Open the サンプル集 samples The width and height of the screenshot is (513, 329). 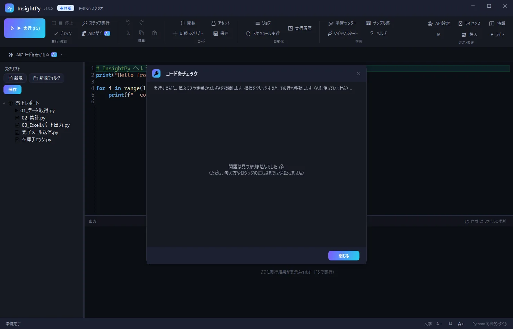click(x=378, y=23)
